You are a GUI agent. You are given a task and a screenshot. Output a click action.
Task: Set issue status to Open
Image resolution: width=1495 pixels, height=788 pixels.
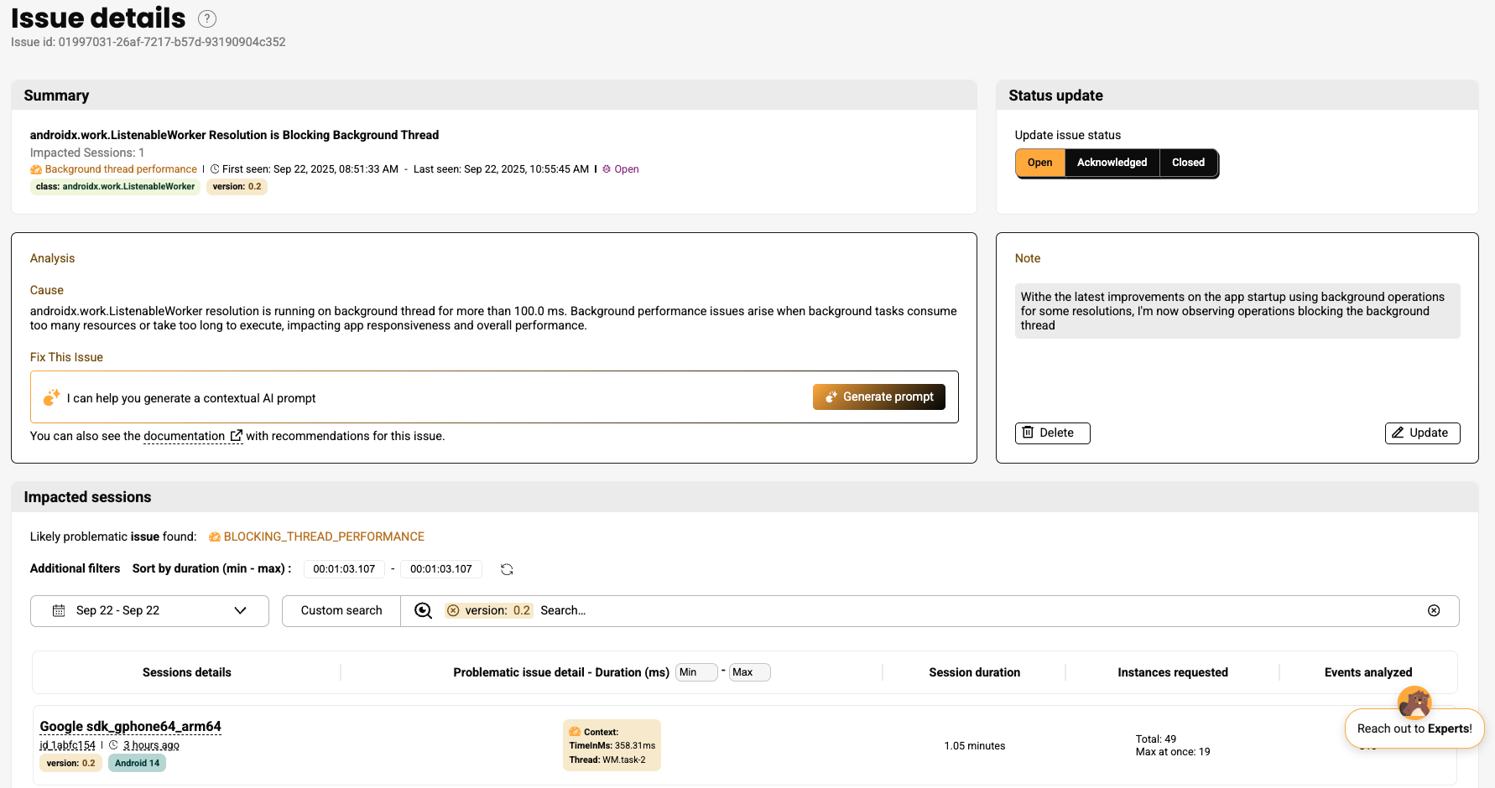pyautogui.click(x=1039, y=163)
